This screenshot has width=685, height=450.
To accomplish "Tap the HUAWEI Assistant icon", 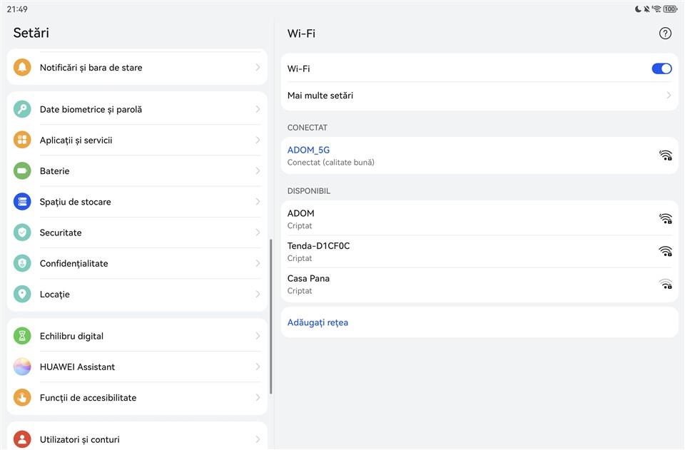I will click(22, 367).
